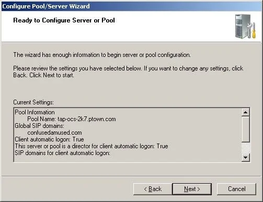The width and height of the screenshot is (263, 202).
Task: Cancel the Configure Pool/Server Wizard
Action: click(x=236, y=189)
